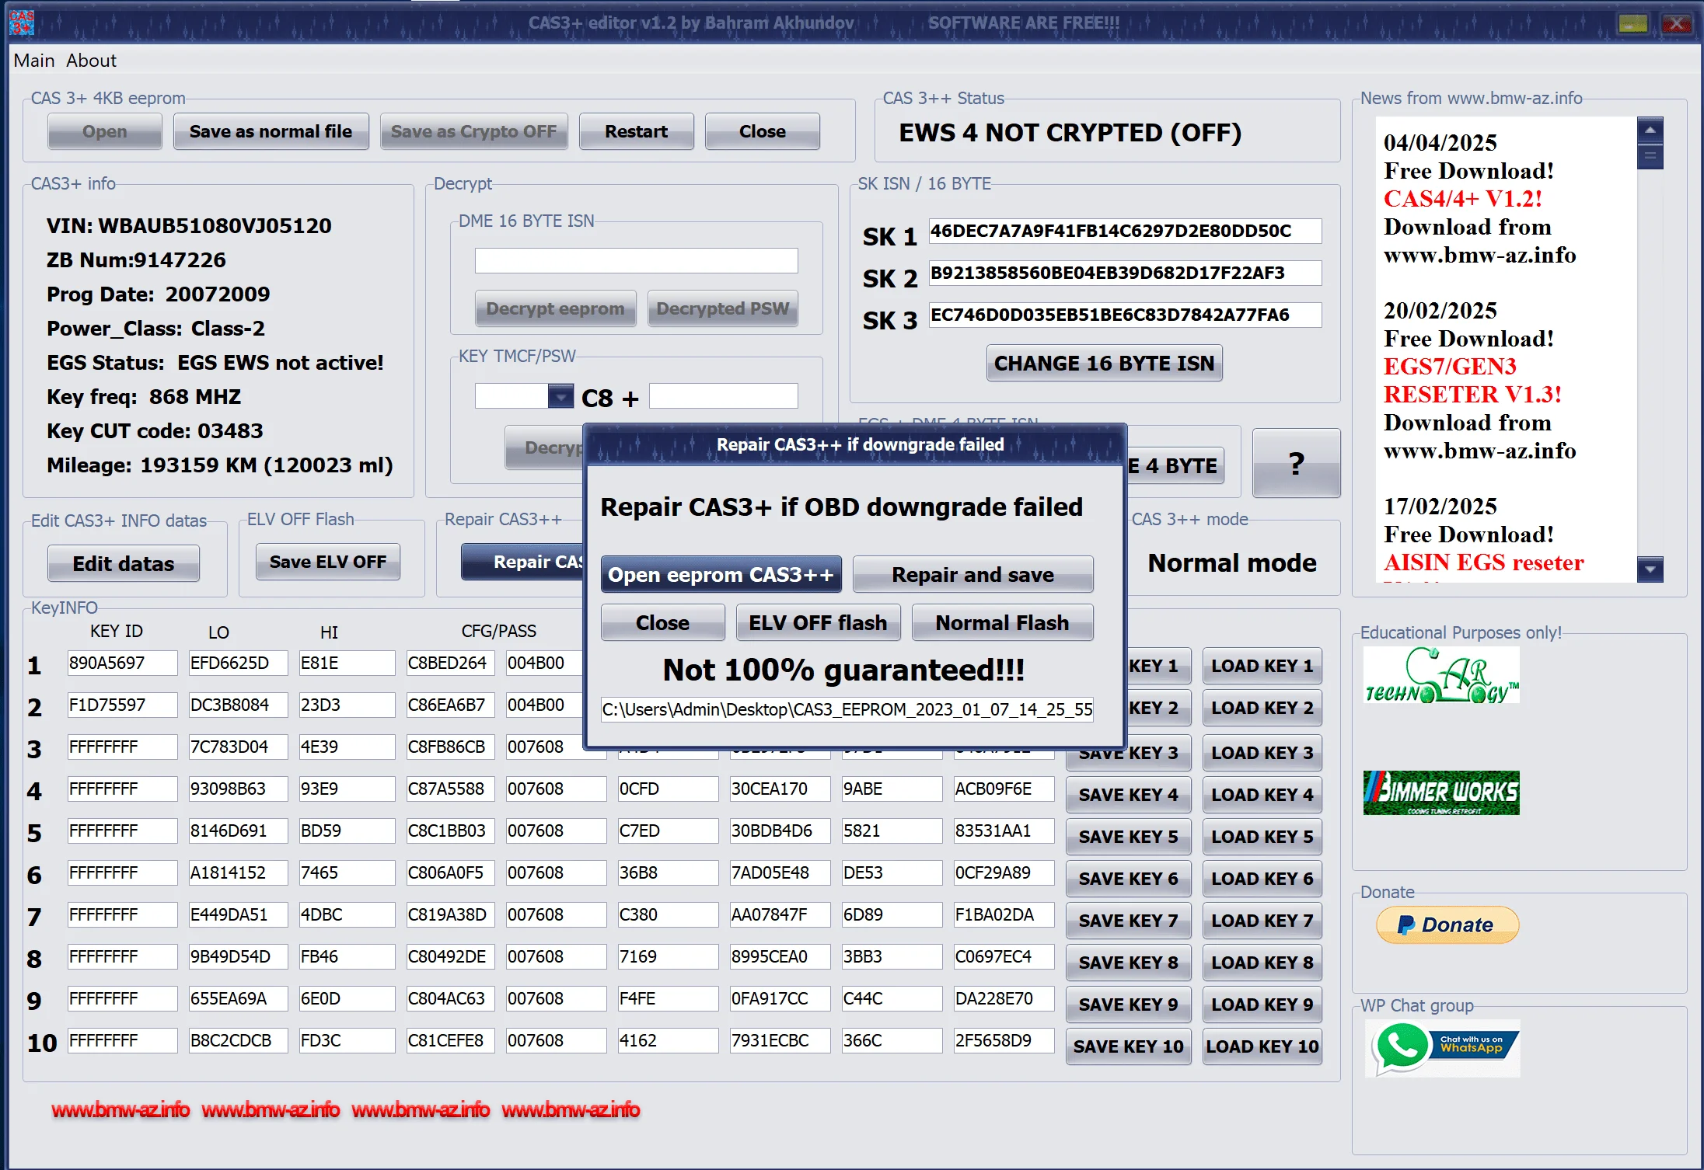Click Save as normal file button
The width and height of the screenshot is (1704, 1170).
click(x=271, y=131)
